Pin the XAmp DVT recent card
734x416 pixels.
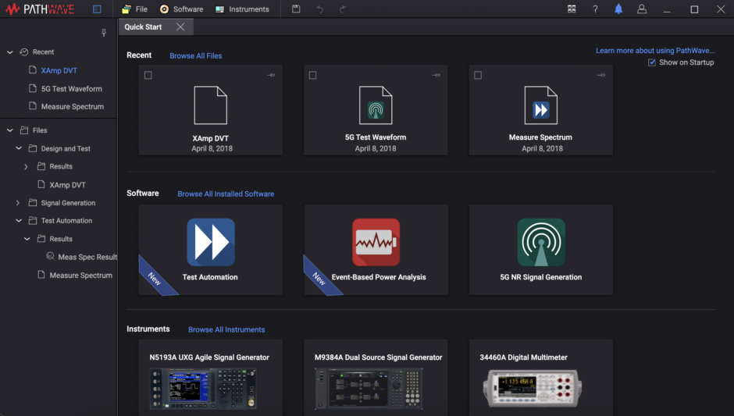[x=271, y=75]
